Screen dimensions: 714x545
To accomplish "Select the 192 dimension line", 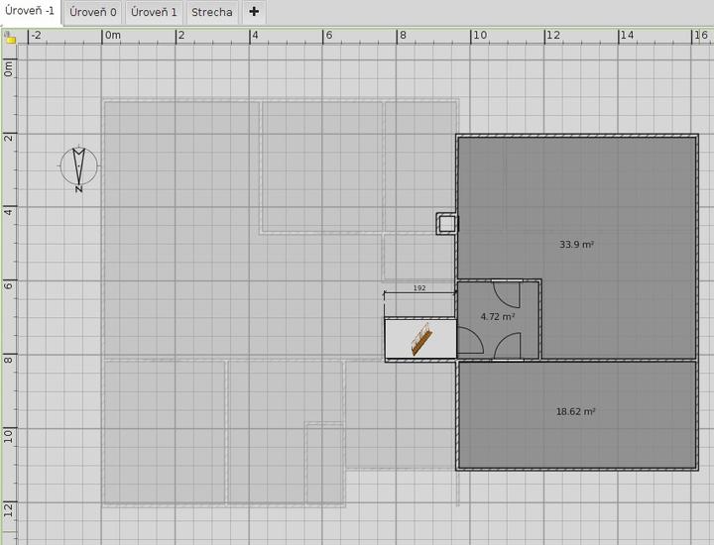I will point(419,293).
